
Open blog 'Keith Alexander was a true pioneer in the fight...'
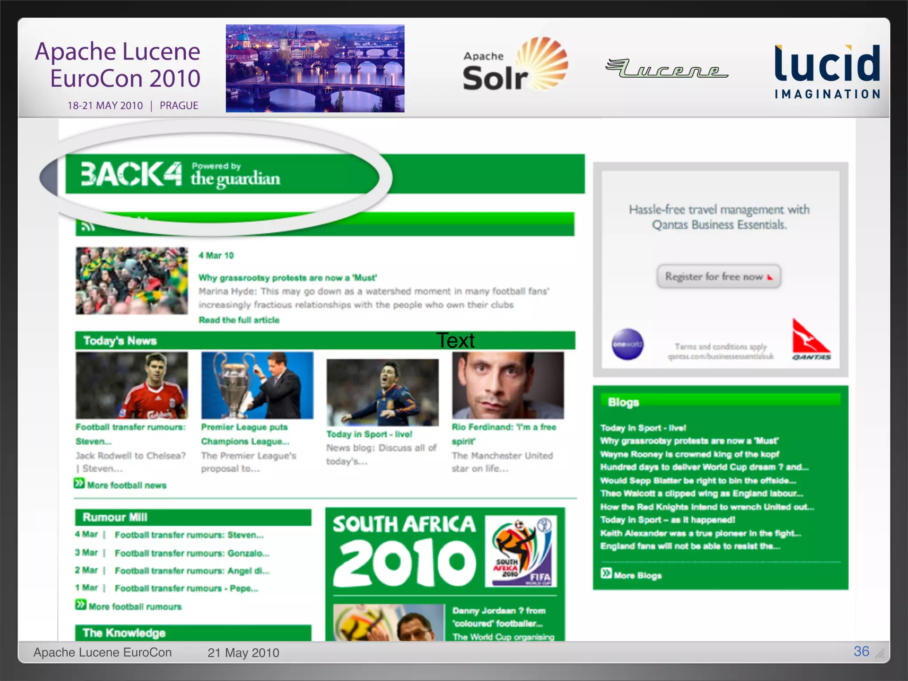click(701, 533)
